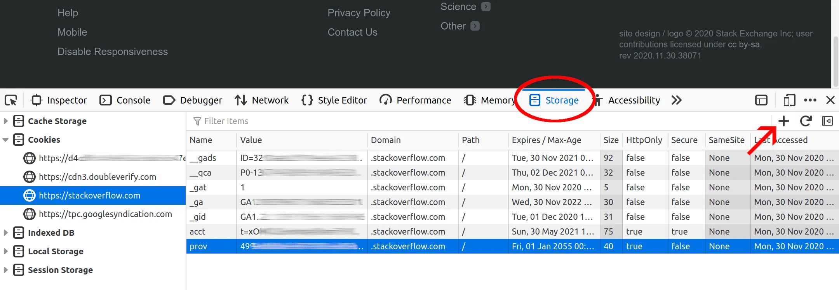Viewport: 839px width, 290px height.
Task: Open the Console tab
Action: [125, 100]
